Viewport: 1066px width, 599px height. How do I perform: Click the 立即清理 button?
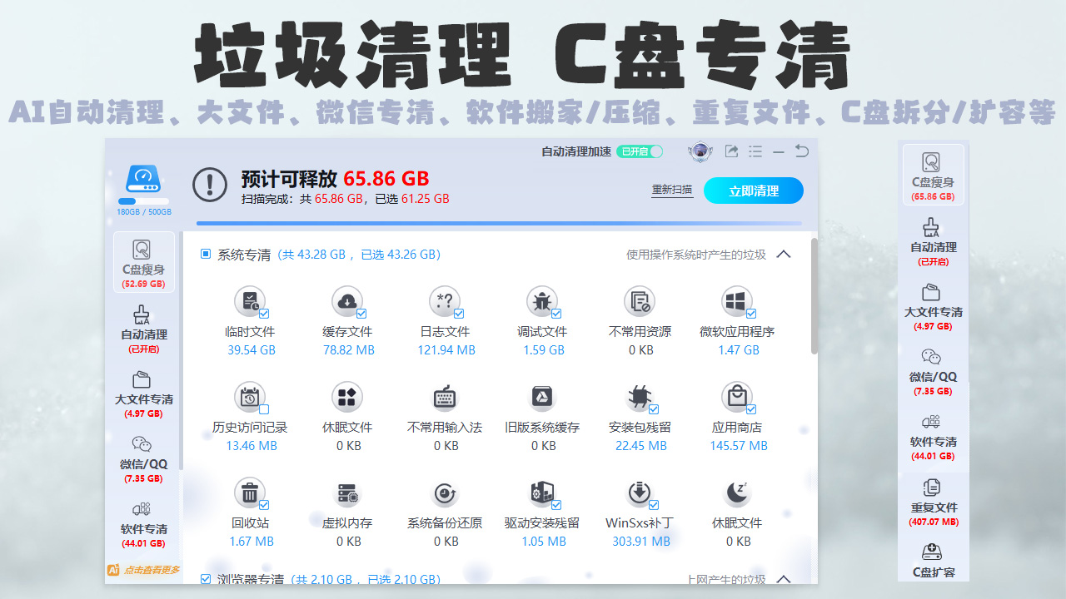tap(753, 191)
